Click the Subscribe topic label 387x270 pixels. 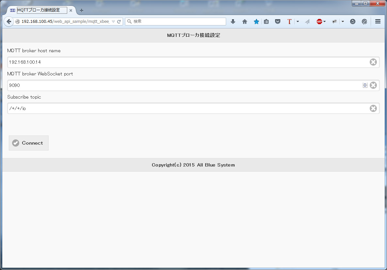click(24, 97)
